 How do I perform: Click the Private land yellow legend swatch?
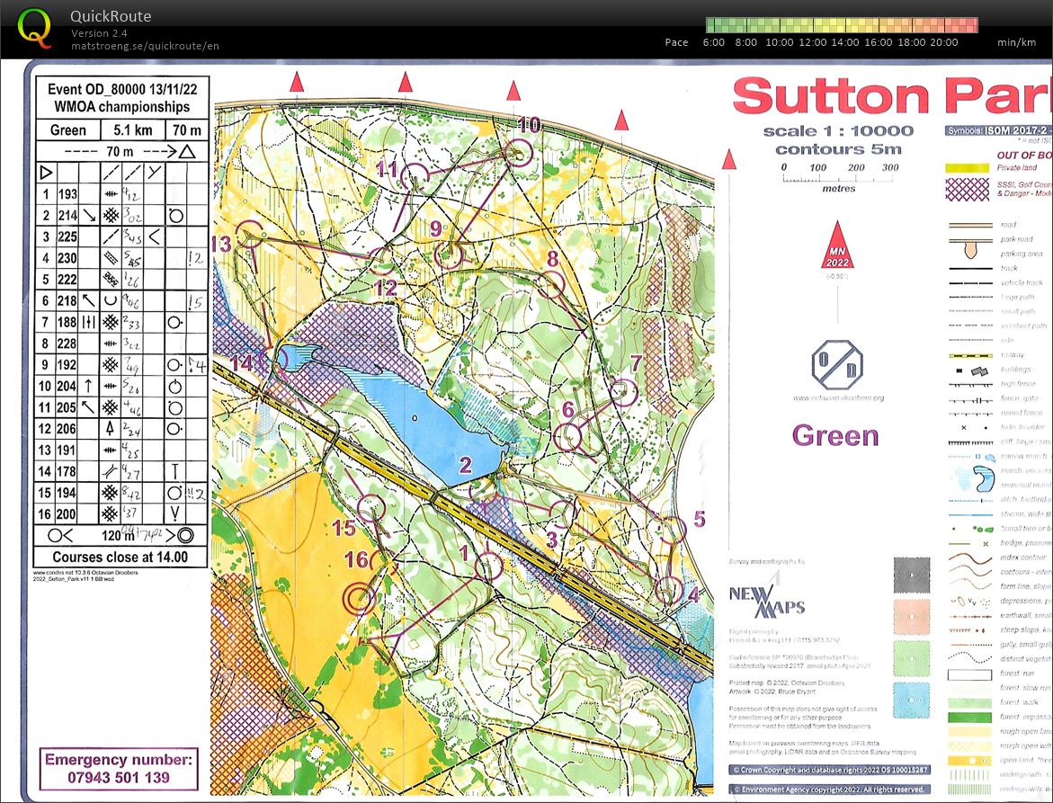click(967, 168)
